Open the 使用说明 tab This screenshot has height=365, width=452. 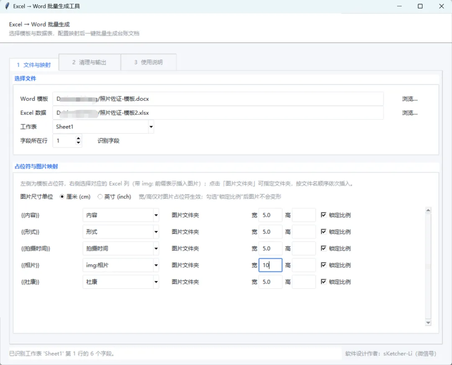149,62
